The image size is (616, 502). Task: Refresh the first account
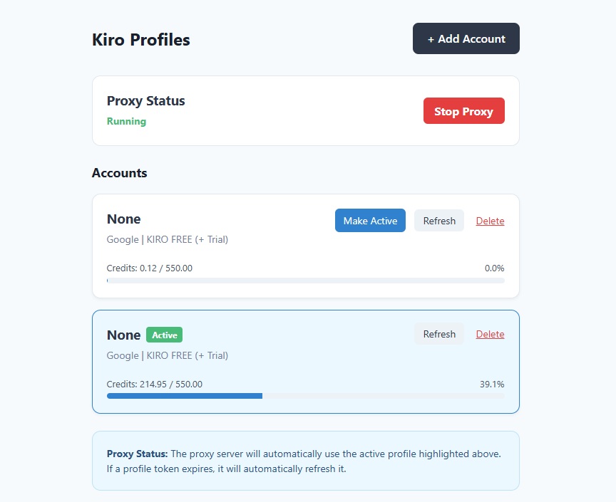tap(438, 221)
